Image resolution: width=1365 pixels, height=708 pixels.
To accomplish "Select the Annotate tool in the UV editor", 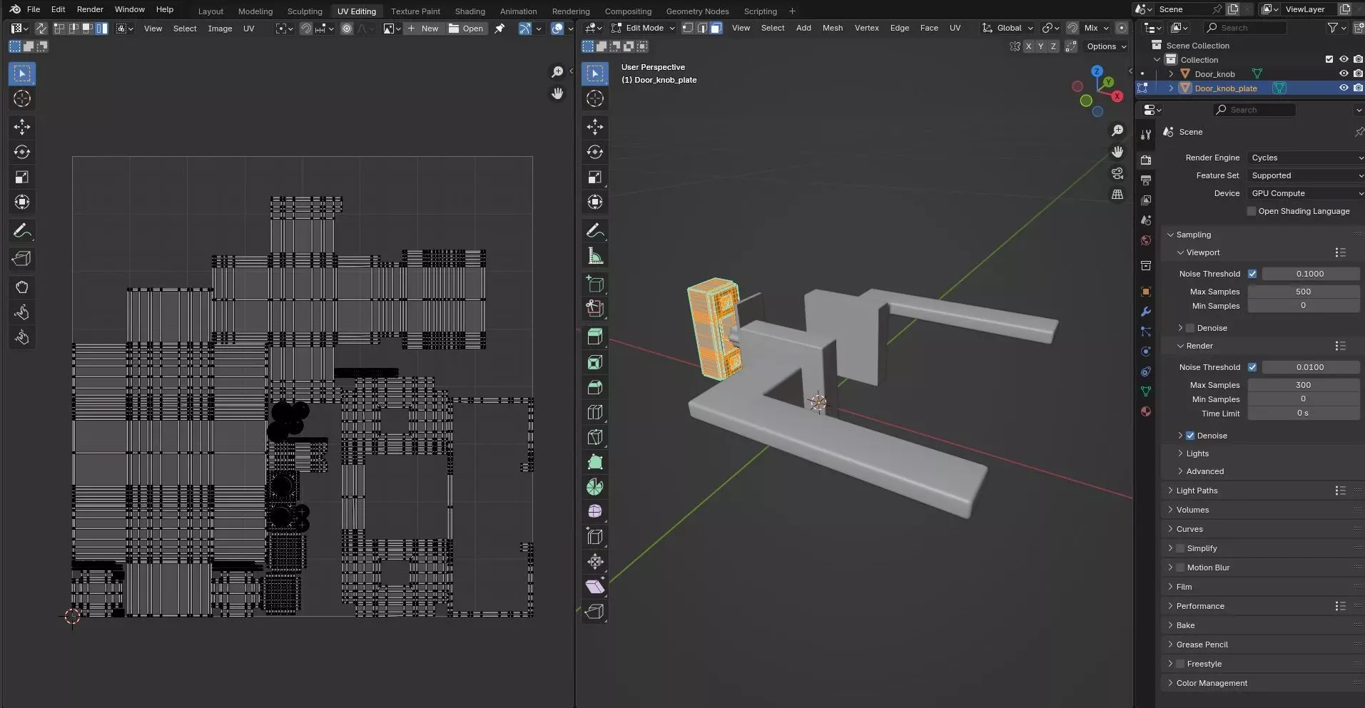I will tap(22, 231).
